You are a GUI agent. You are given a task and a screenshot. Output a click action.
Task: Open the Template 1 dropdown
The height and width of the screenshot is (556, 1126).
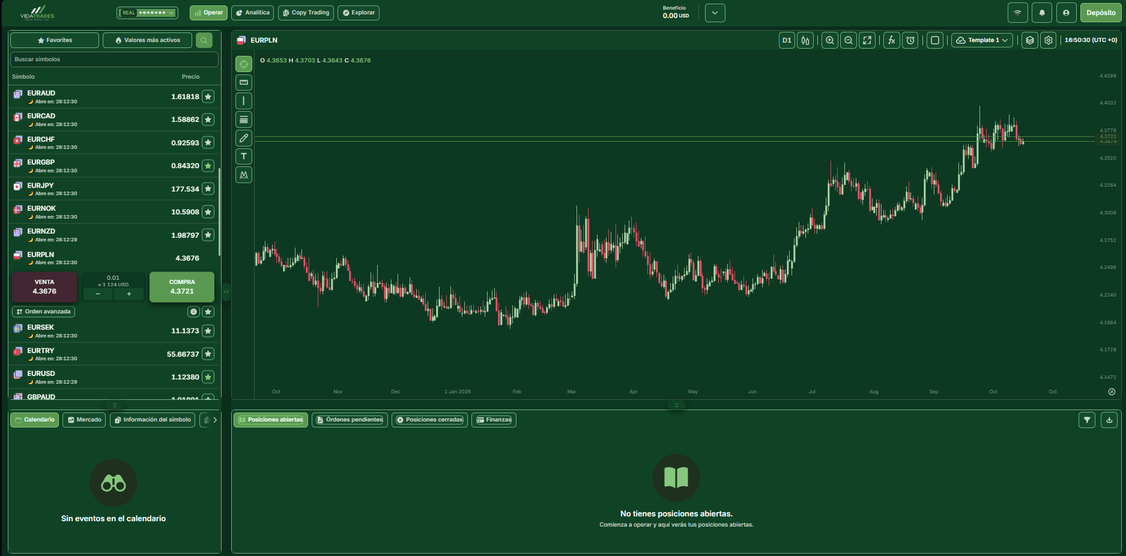(x=982, y=40)
